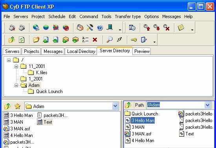
Task: Open the toolbar options arrow after device icon
Action: coord(155,42)
